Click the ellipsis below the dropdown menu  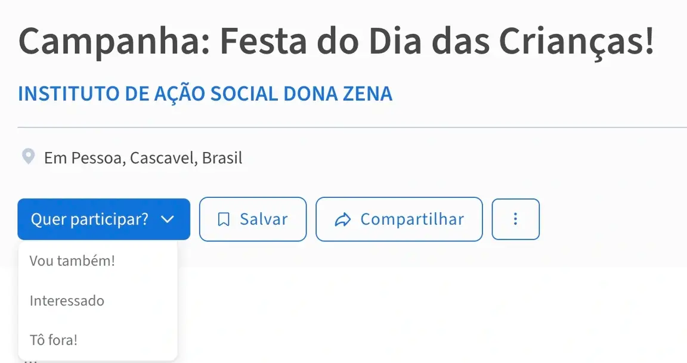(x=31, y=360)
